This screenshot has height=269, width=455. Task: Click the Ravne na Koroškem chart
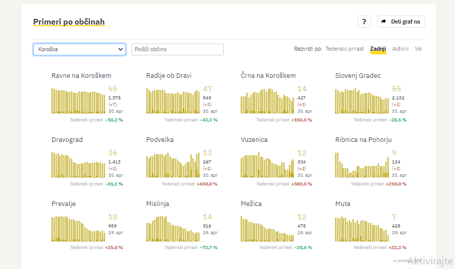[78, 101]
